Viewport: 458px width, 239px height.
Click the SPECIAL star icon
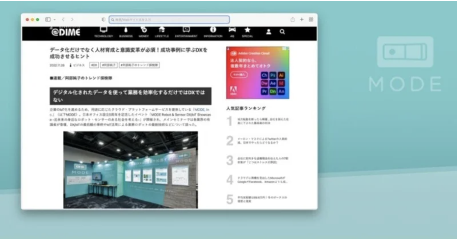[247, 30]
